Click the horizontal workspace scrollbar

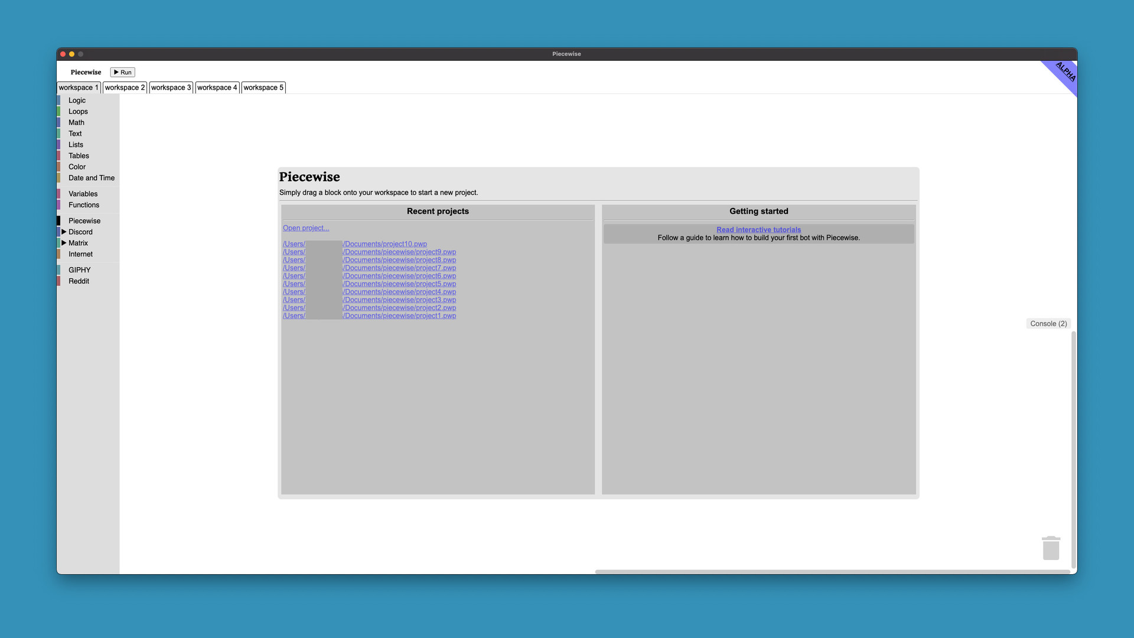(x=832, y=572)
